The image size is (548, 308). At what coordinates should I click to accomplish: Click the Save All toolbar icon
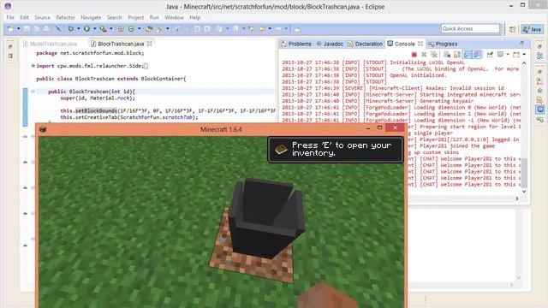pyautogui.click(x=36, y=29)
